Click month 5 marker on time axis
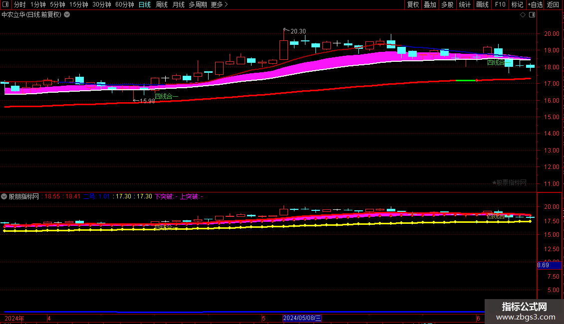The height and width of the screenshot is (324, 564). coord(264,318)
